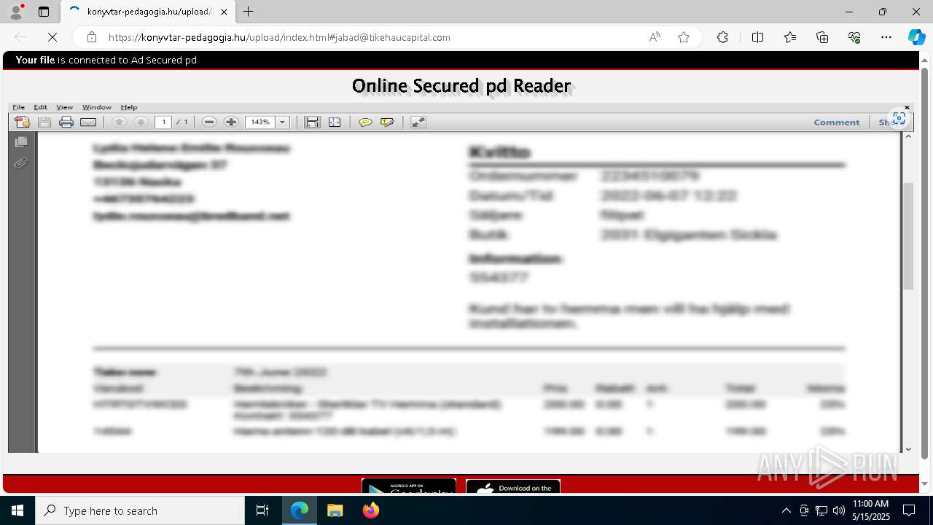Click the 143% zoom value field
Viewport: 933px width, 525px height.
click(261, 122)
